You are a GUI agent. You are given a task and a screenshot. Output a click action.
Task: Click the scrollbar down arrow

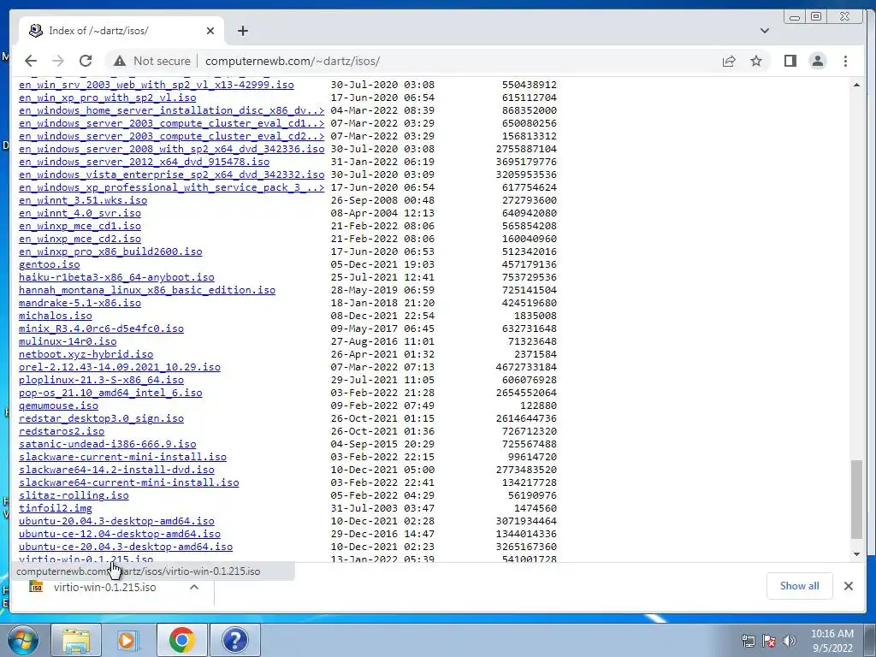856,554
